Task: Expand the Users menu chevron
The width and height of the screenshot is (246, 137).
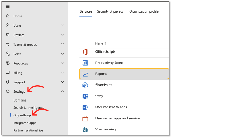Action: [62, 25]
